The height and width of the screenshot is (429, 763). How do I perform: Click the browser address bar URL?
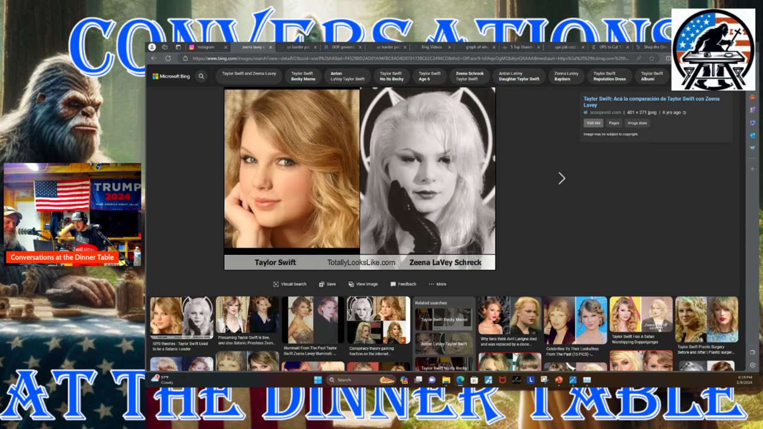pyautogui.click(x=411, y=58)
